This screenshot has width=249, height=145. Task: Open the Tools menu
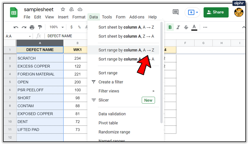tap(107, 17)
